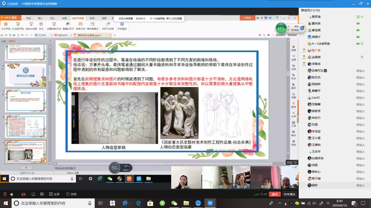Toggle 全屏 fullscreen view of the call
The height and width of the screenshot is (208, 371).
click(54, 194)
